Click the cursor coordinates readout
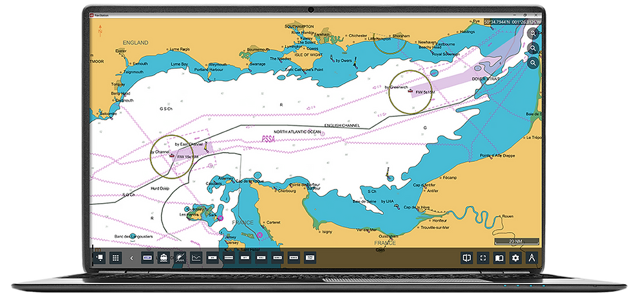Viewport: 631px width, 295px height. click(513, 21)
